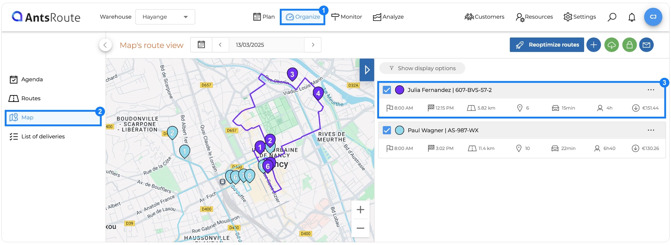Open the CJ user profile avatar
The width and height of the screenshot is (671, 245).
(x=653, y=17)
